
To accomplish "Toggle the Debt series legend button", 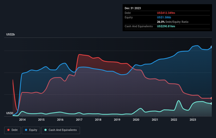I will 13,130.
